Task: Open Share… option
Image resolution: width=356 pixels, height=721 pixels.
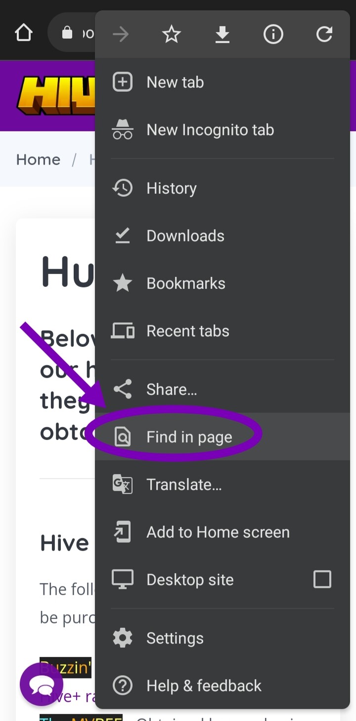Action: point(222,389)
